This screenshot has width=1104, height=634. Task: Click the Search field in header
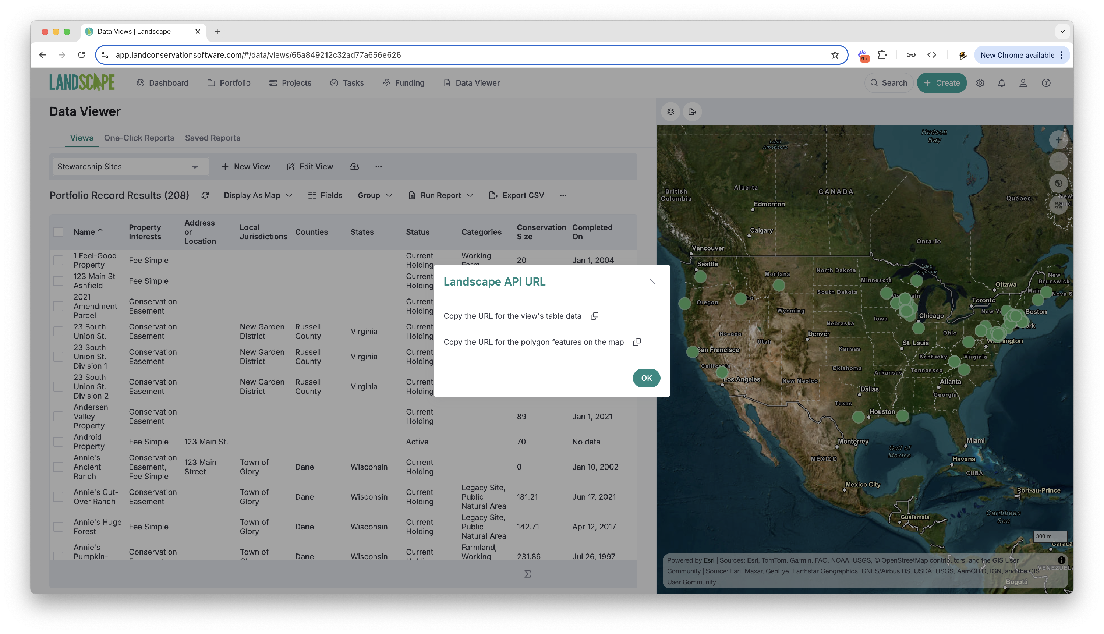coord(889,83)
